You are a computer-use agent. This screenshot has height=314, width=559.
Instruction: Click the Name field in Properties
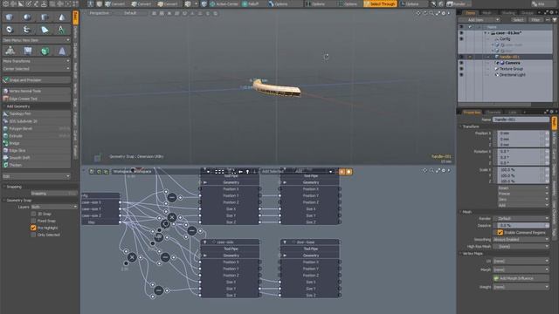(521, 119)
